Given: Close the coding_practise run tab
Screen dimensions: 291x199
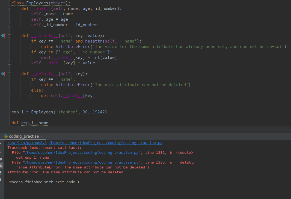Looking at the screenshot, I should click(x=42, y=137).
